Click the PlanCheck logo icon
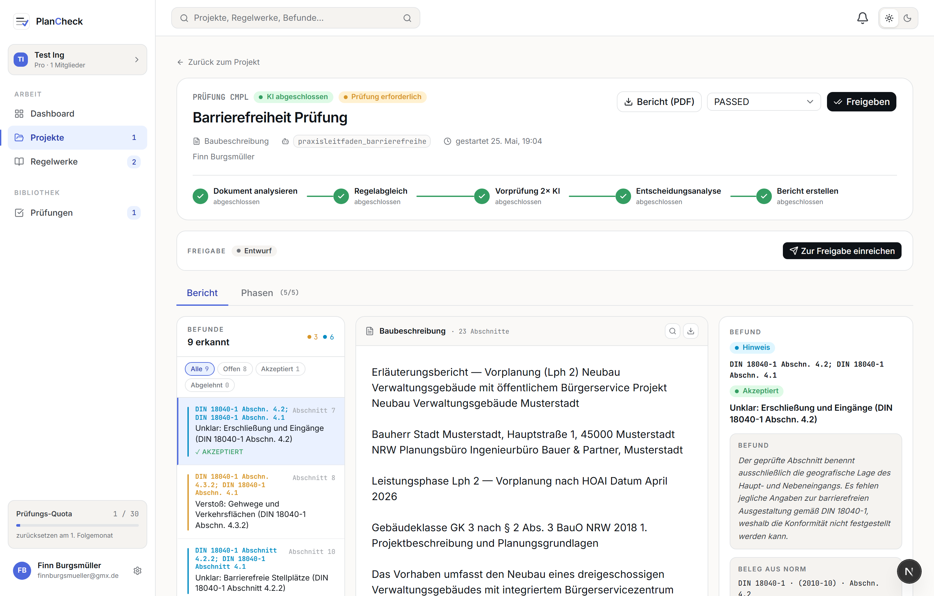The width and height of the screenshot is (934, 596). 21,21
